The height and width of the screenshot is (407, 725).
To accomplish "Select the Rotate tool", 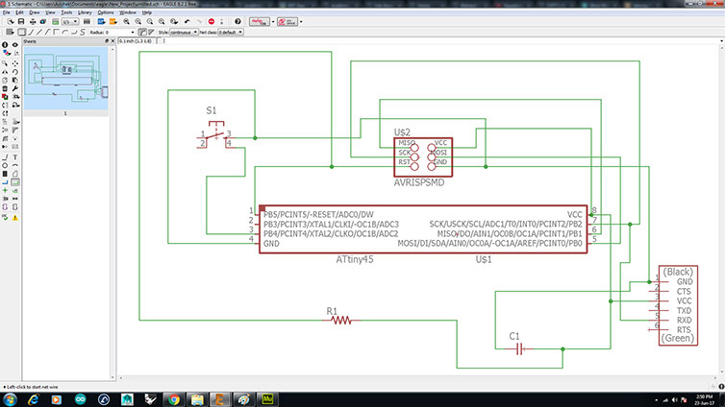I will [x=15, y=72].
